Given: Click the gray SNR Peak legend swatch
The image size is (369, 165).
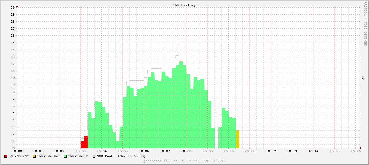Looking at the screenshot, I should pyautogui.click(x=94, y=156).
